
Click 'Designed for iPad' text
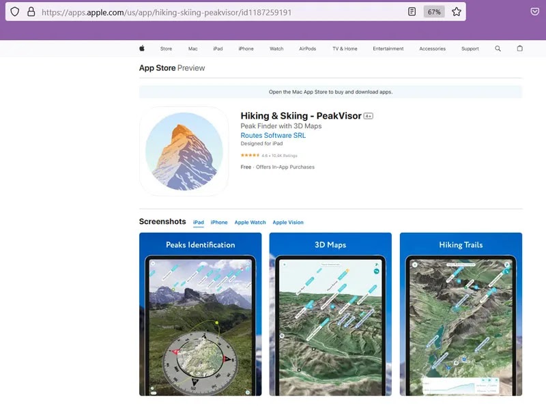click(261, 143)
